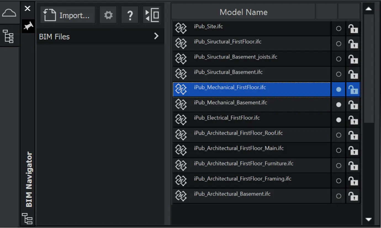Toggle the lock icon for iPub_Site.ifc
The image size is (381, 228).
353,29
